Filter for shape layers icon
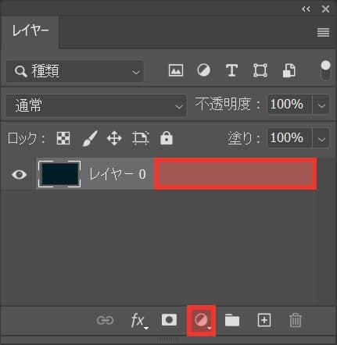The width and height of the screenshot is (337, 345). pyautogui.click(x=260, y=70)
